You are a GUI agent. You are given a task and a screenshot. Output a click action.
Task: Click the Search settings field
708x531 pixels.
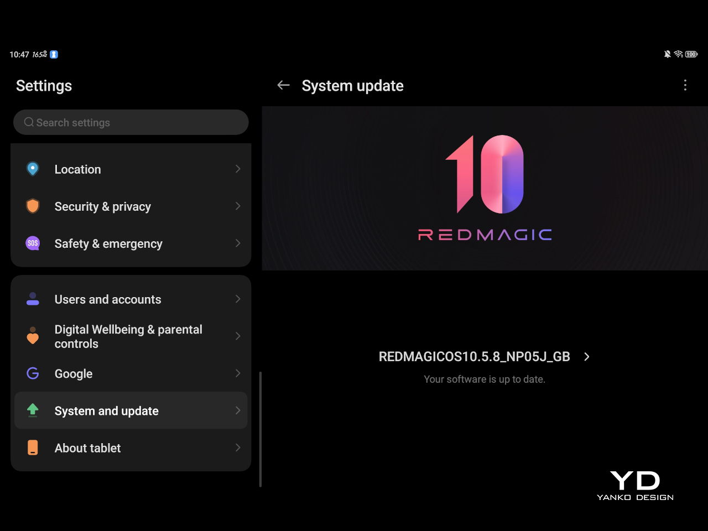coord(131,122)
